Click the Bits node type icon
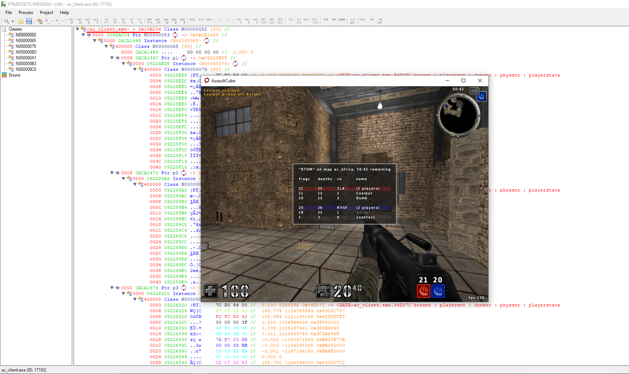The width and height of the screenshot is (629, 374). click(x=201, y=20)
